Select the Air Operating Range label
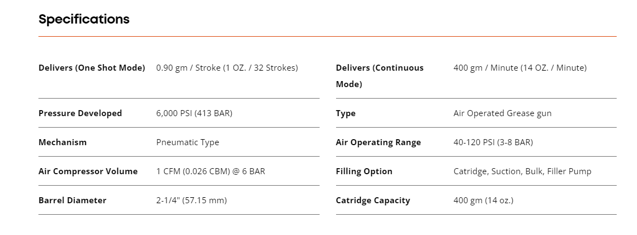Screen dimensions: 637x235 (x=378, y=142)
